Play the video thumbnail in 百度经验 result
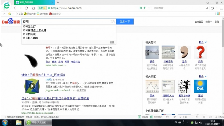The image size is (224, 126). point(32,86)
